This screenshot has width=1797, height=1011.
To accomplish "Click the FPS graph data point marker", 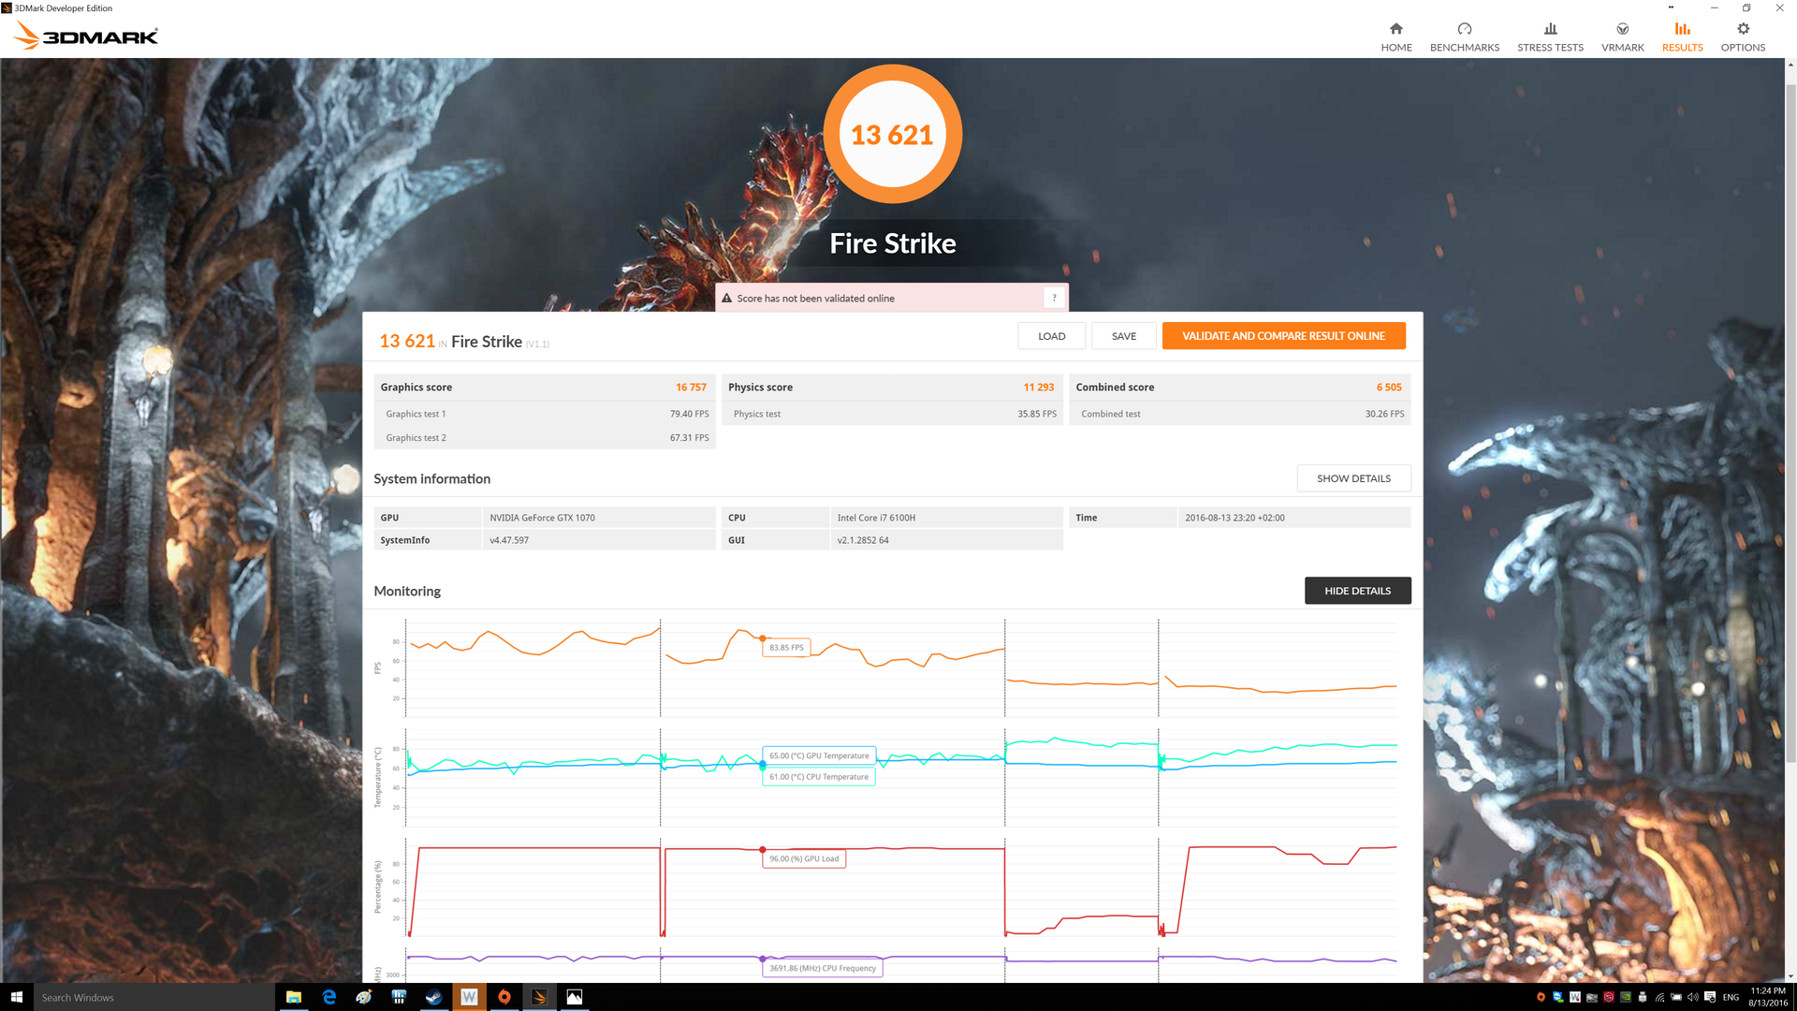I will 763,638.
